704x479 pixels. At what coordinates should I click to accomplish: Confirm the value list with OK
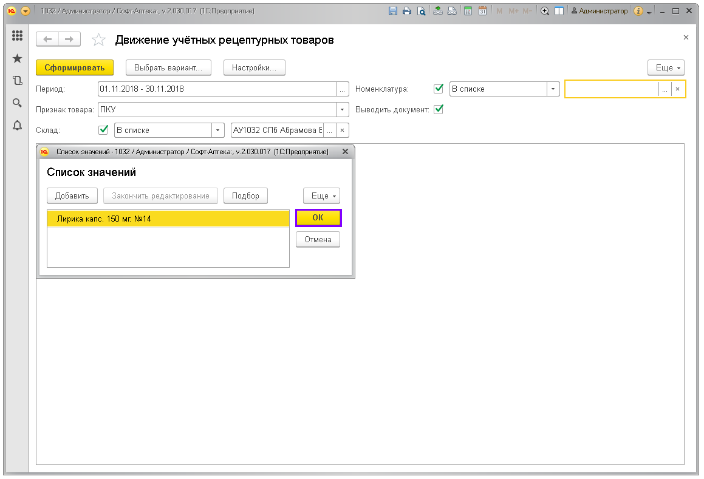(318, 218)
